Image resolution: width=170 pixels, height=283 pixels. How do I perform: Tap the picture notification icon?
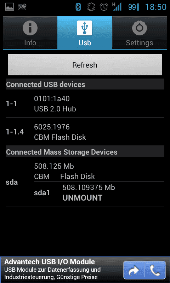[10, 7]
